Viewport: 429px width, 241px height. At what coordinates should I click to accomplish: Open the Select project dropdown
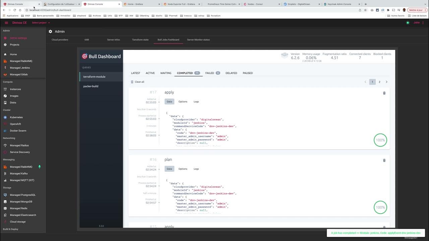(41, 23)
